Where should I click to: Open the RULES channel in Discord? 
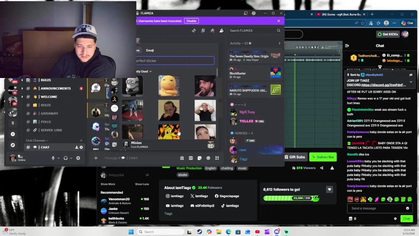tap(46, 80)
